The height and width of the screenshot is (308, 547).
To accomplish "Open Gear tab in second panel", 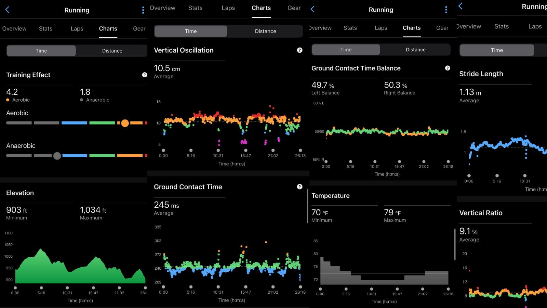I will pos(294,8).
